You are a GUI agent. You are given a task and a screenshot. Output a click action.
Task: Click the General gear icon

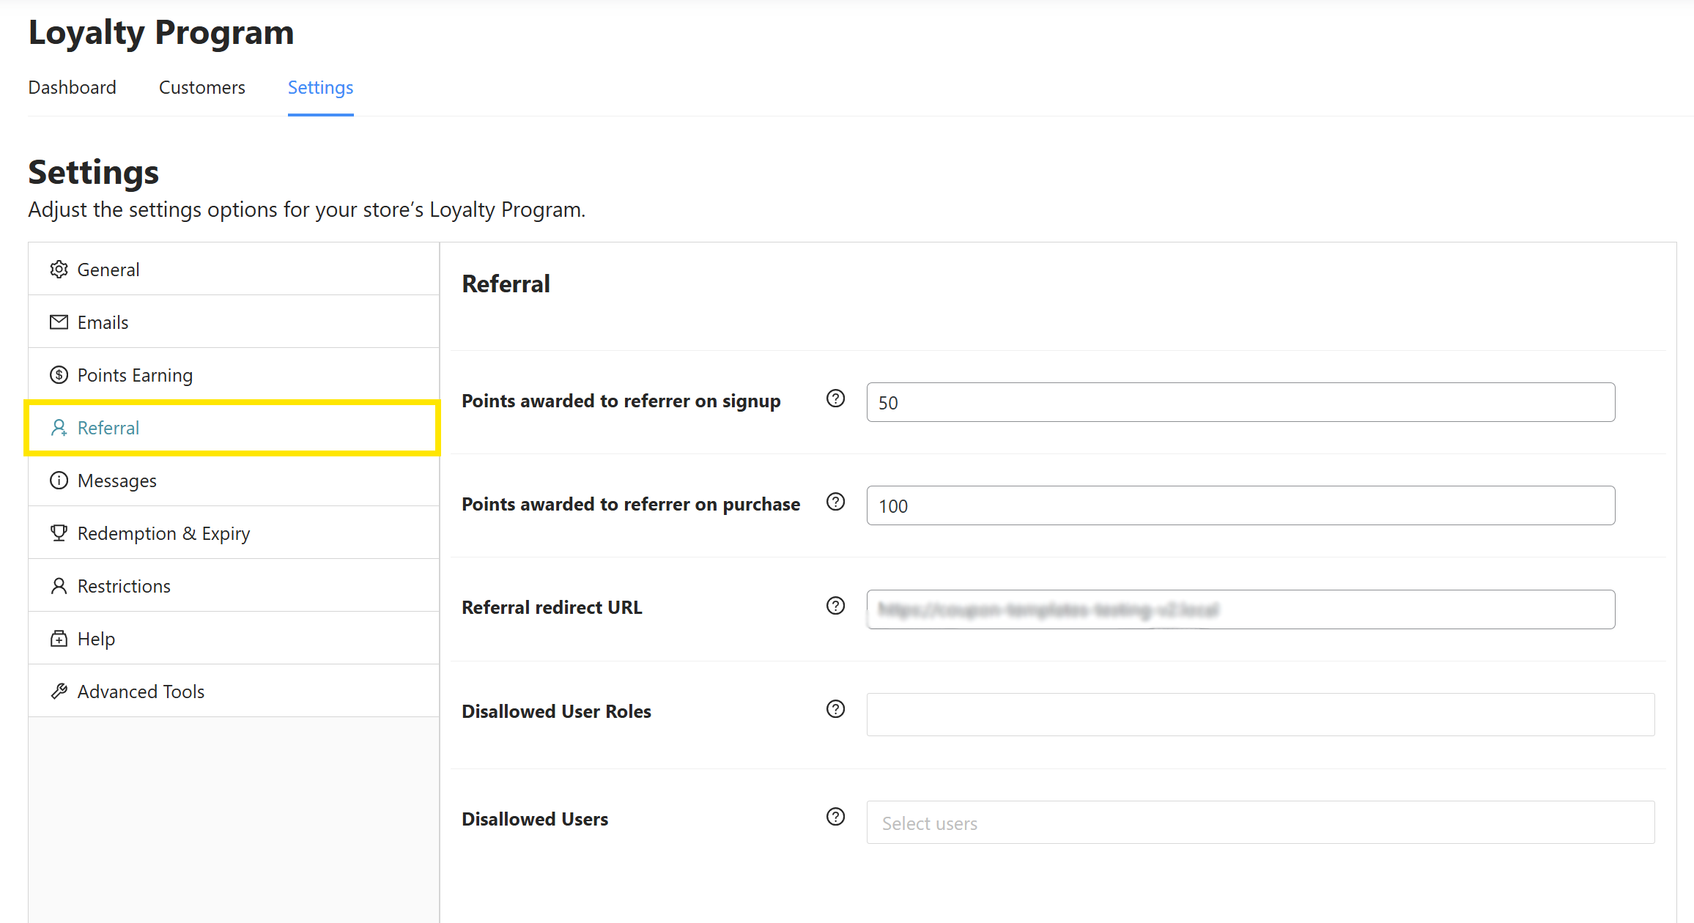click(59, 270)
